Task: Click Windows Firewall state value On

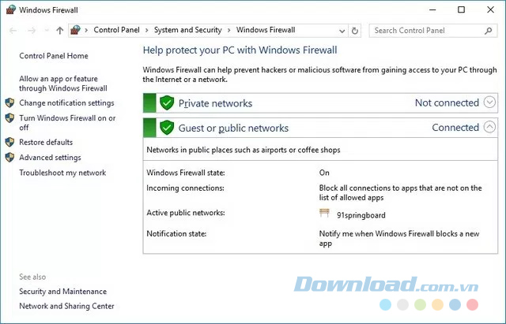Action: (x=324, y=173)
